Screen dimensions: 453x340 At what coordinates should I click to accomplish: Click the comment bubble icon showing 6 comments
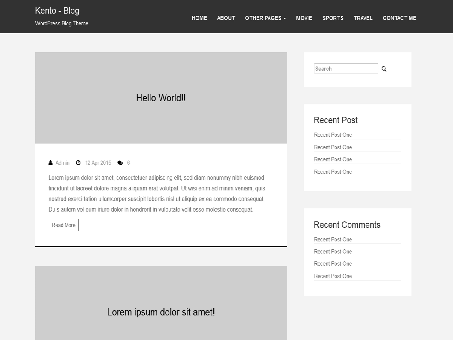click(x=120, y=162)
